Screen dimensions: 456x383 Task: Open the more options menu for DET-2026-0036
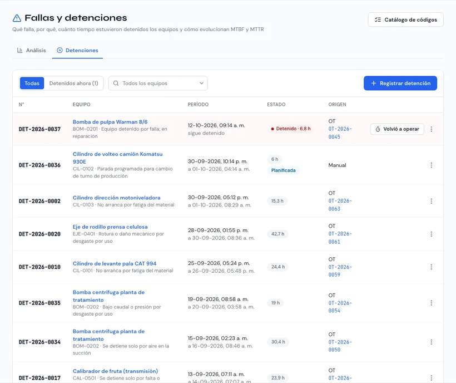pos(432,165)
